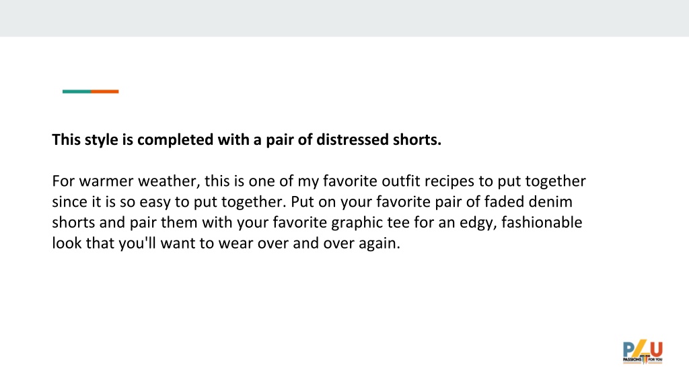Click the word 'fashionable' in paragraph
The image size is (689, 388).
click(x=542, y=222)
